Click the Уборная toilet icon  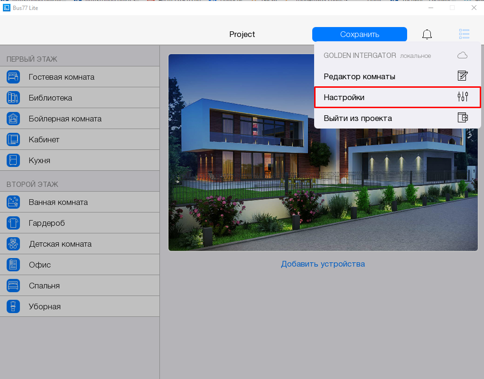coord(13,306)
